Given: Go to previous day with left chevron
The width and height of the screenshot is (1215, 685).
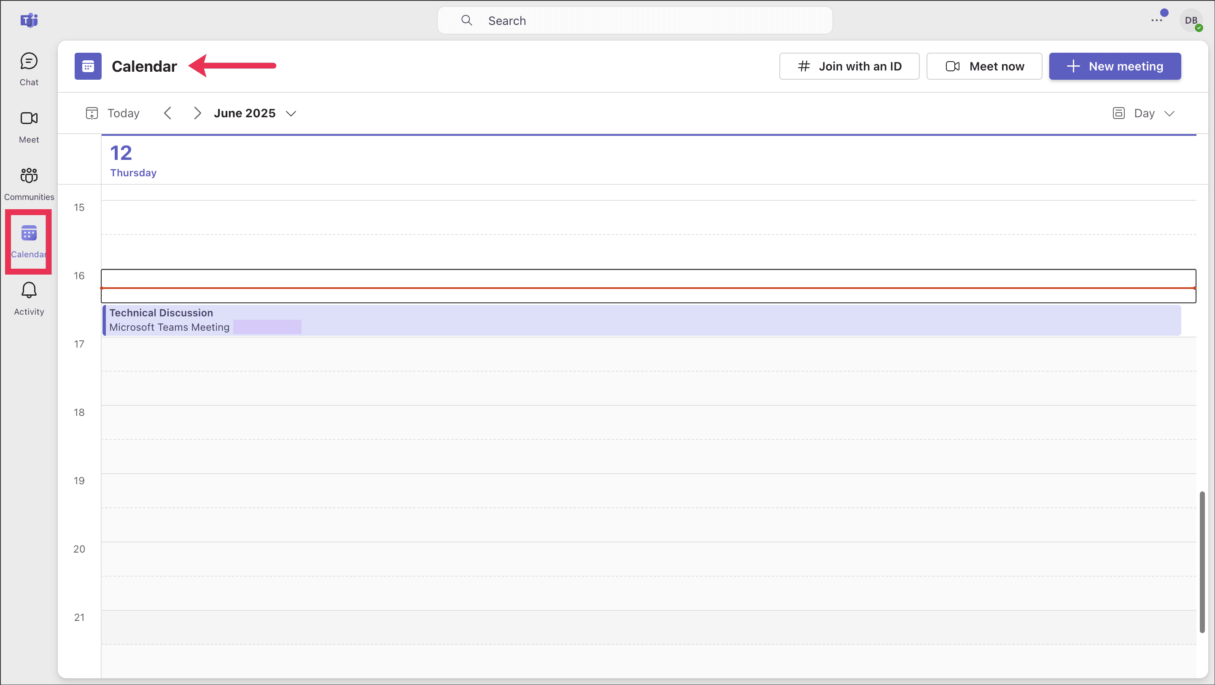Looking at the screenshot, I should (x=167, y=113).
